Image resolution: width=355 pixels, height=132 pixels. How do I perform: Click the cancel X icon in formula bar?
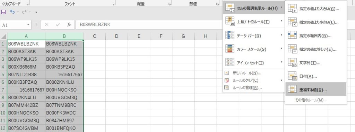47,24
